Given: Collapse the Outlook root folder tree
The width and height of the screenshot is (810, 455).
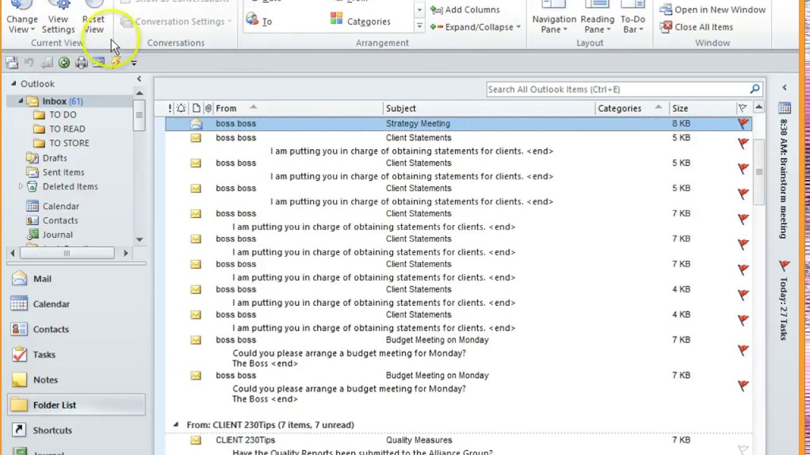Looking at the screenshot, I should pos(13,83).
